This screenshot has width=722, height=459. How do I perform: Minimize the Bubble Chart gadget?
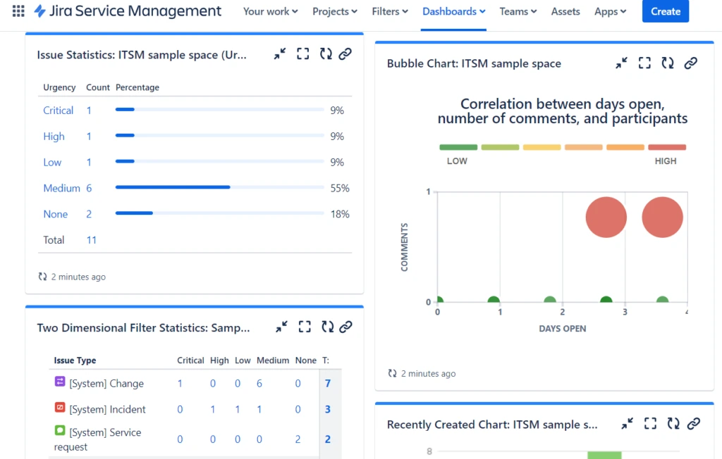coord(622,63)
